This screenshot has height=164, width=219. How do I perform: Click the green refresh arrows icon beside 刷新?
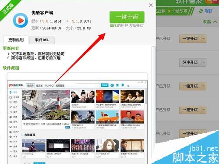pyautogui.click(x=201, y=11)
